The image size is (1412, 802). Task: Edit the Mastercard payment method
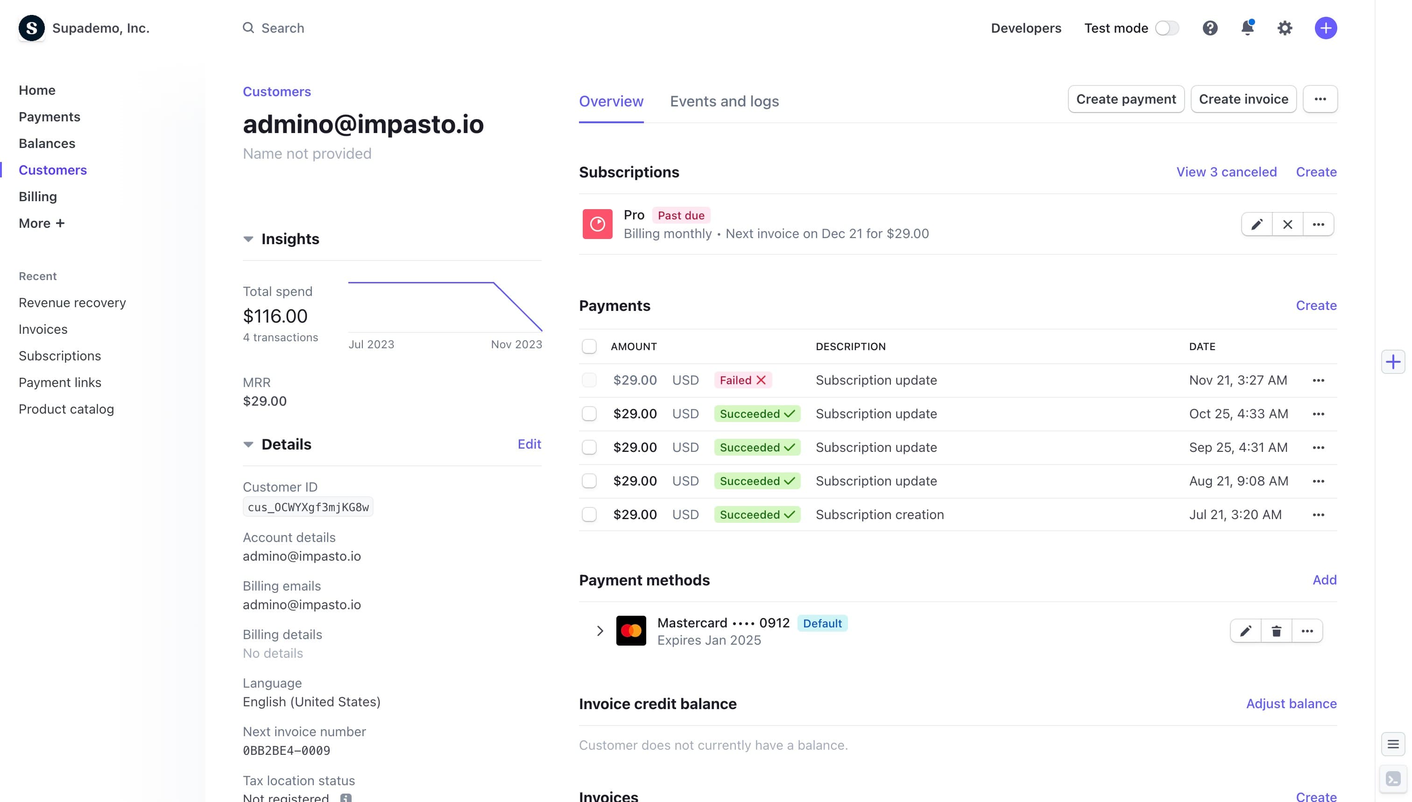[1246, 631]
